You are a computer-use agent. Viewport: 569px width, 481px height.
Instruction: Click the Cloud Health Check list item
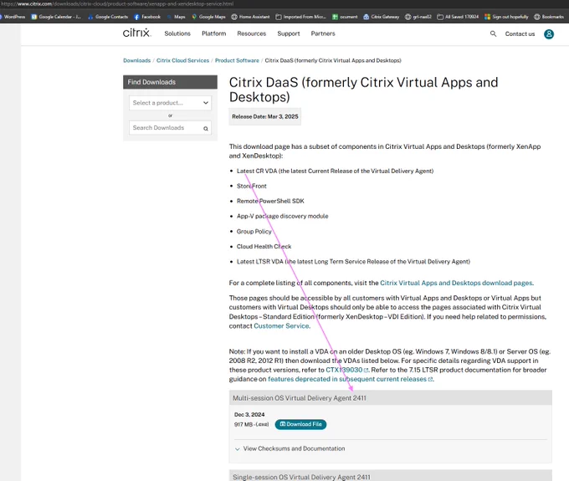264,247
